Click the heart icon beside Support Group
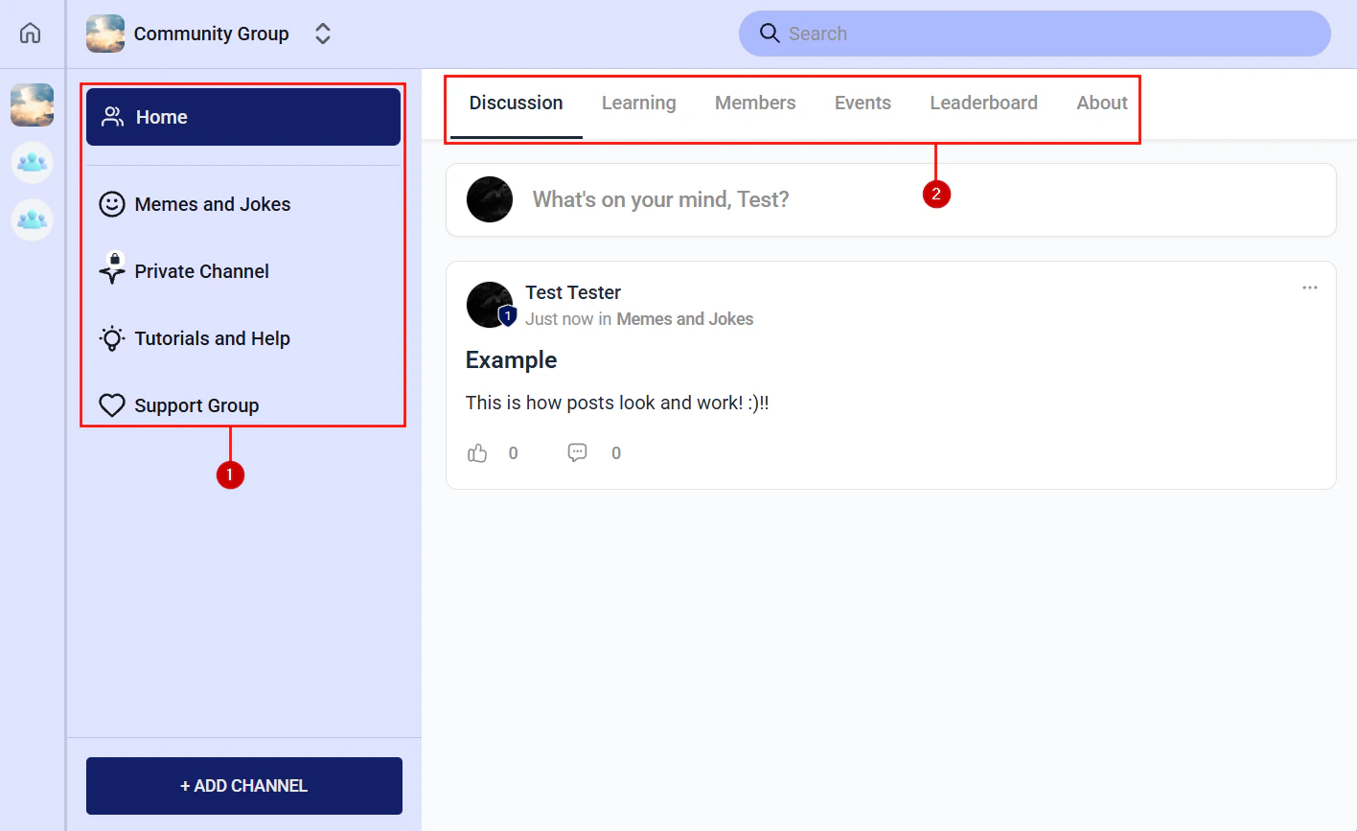 [111, 404]
